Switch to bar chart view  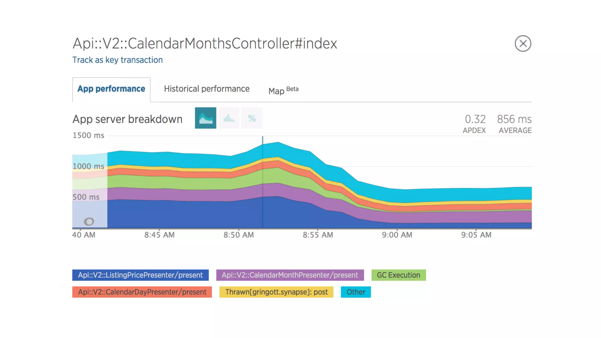tap(229, 118)
